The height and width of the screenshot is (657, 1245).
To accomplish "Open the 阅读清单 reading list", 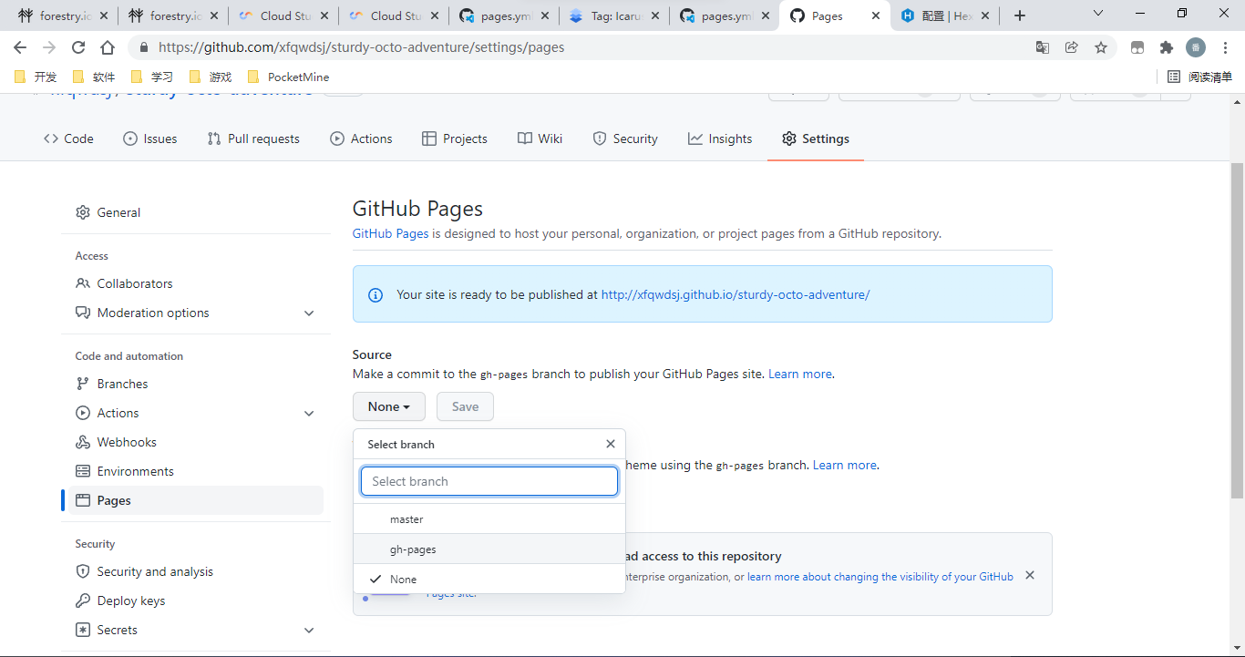I will [1200, 77].
